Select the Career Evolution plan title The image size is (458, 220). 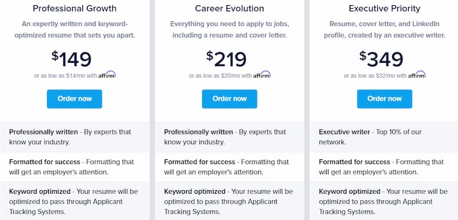tap(230, 9)
